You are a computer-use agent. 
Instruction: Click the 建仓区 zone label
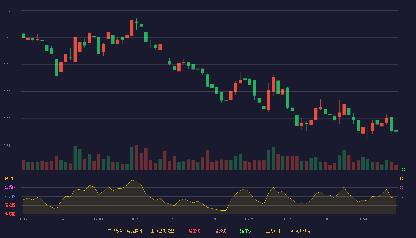(10, 205)
